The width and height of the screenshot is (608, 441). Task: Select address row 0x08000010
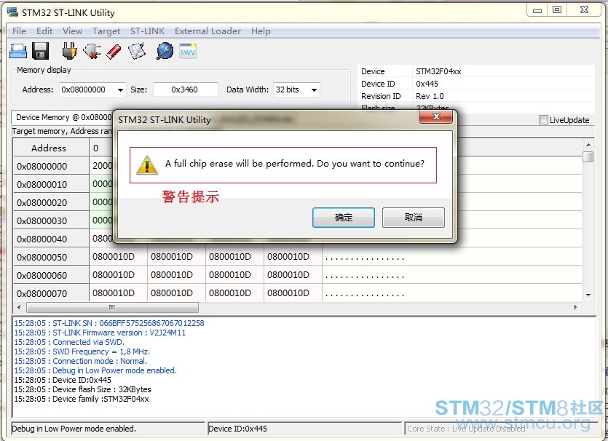pyautogui.click(x=51, y=184)
